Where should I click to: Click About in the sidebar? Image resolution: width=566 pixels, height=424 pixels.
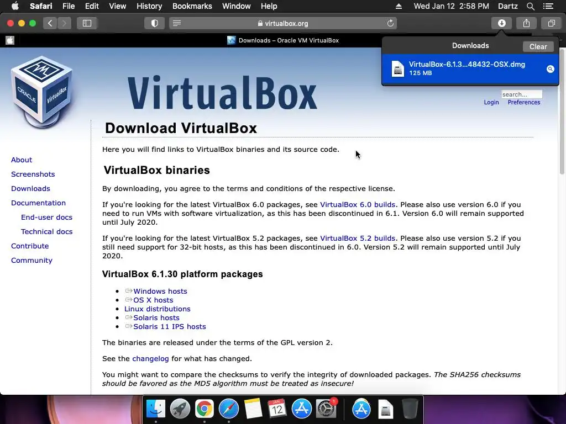coord(22,160)
